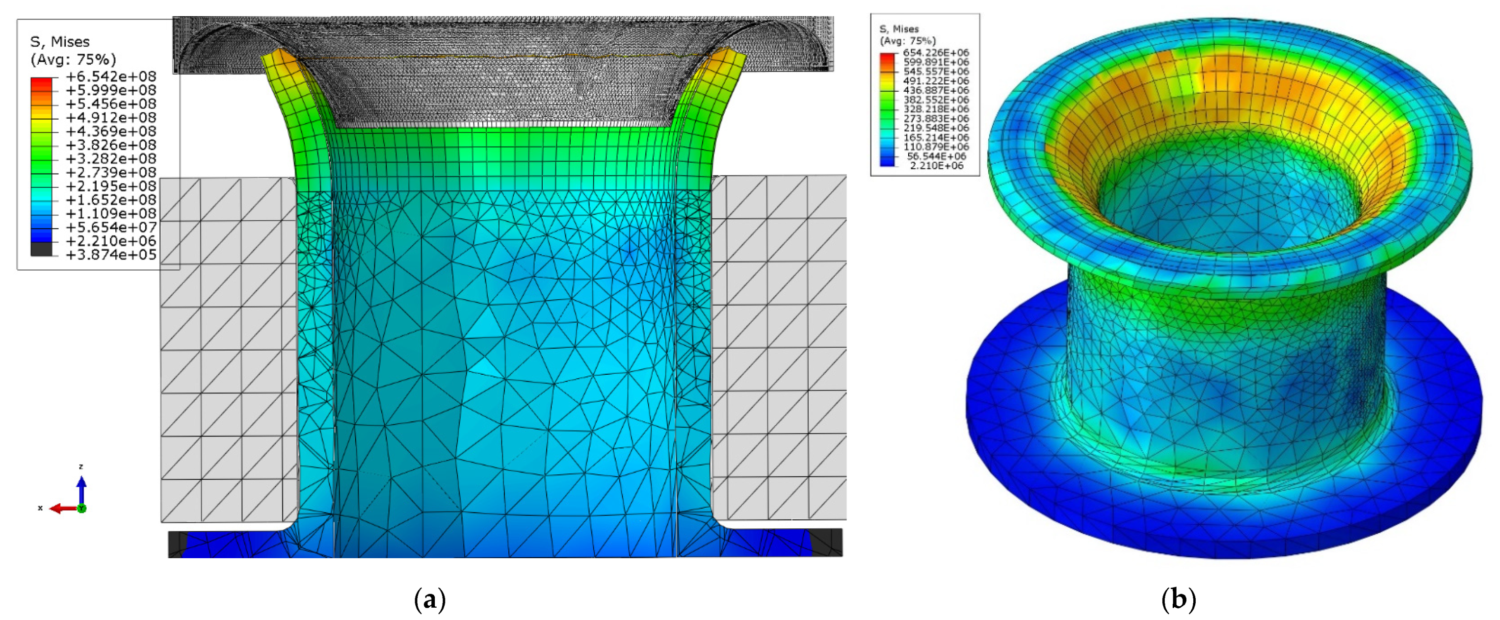Click the +6.542e+08 legend value
This screenshot has width=1500, height=620.
pos(110,76)
